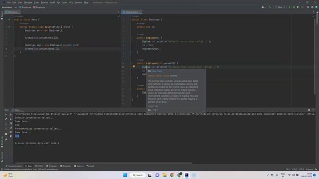
Task: Open the Main run configuration dropdown
Action: pyautogui.click(x=280, y=7)
